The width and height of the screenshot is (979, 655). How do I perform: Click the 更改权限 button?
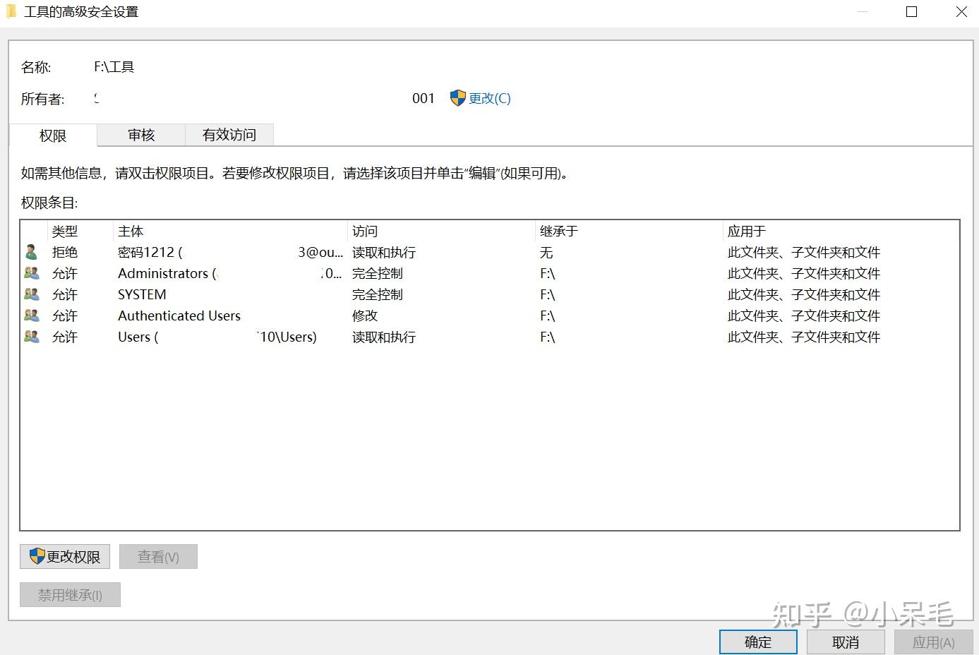tap(65, 556)
